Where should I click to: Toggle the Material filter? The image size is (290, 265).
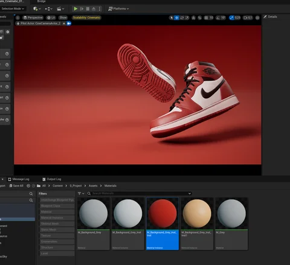(x=57, y=212)
